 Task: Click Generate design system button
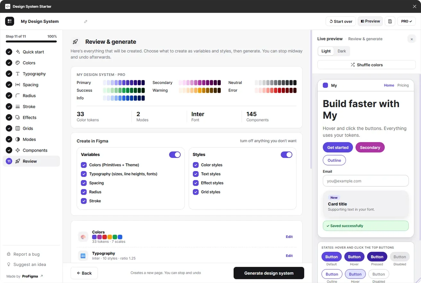coord(269,273)
